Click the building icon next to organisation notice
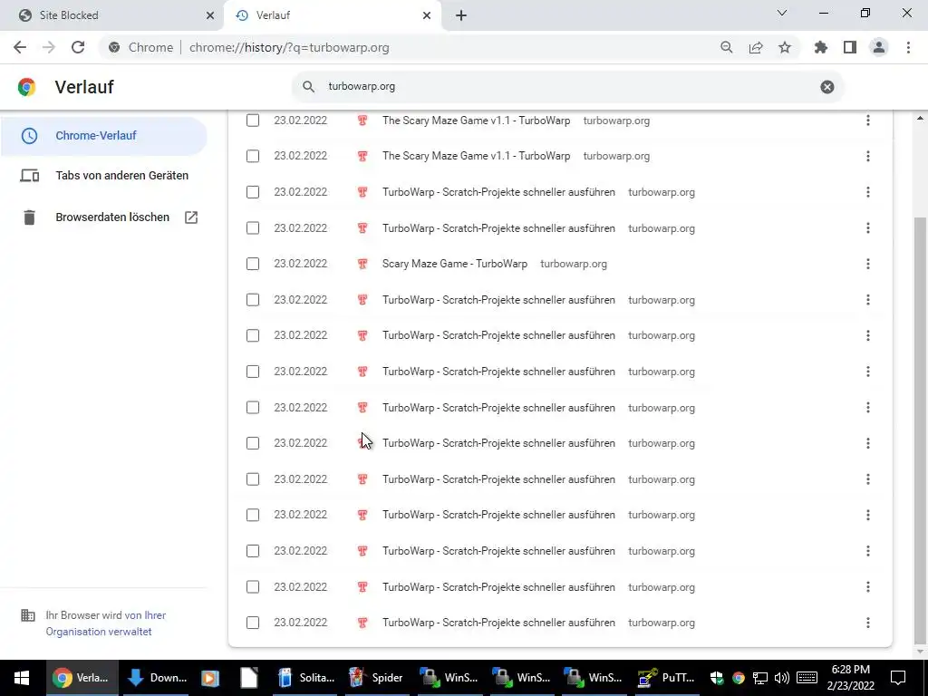The image size is (928, 696). click(28, 615)
